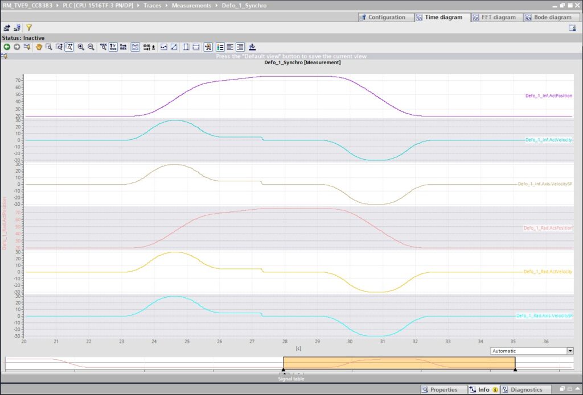Select the Defo_1_Inf.ActVelocity signal label
Screen dimensions: 583x395
click(x=548, y=140)
